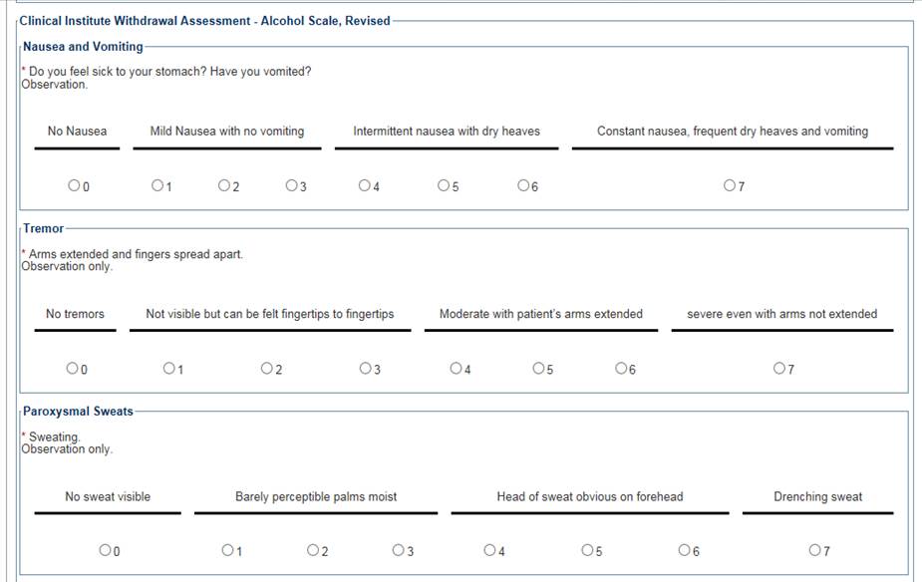Choose Paroxysmal Sweats score 1

(x=227, y=550)
